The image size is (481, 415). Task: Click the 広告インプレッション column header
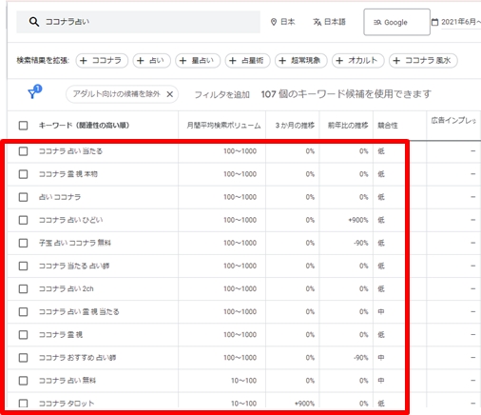tap(453, 121)
